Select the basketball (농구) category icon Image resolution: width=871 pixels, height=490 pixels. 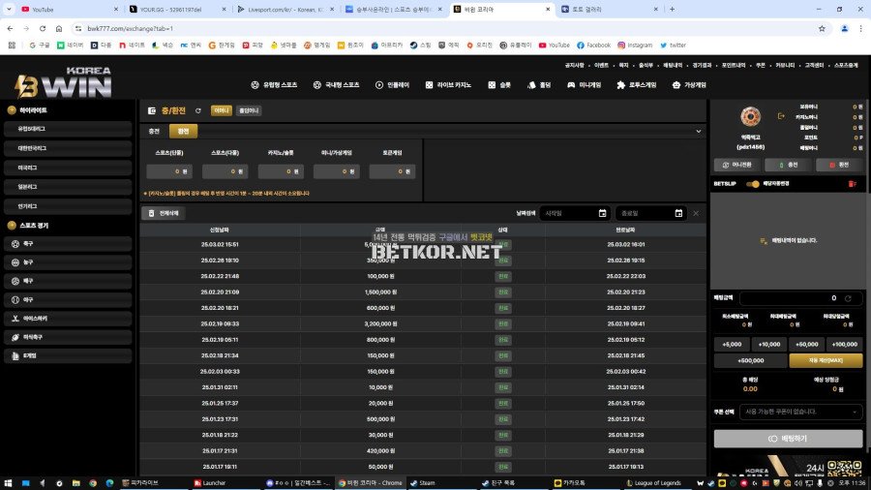pos(16,262)
